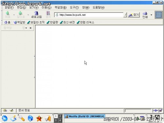Click the page icon in URL bar
Screen dimensions: 164x123
(57, 15)
